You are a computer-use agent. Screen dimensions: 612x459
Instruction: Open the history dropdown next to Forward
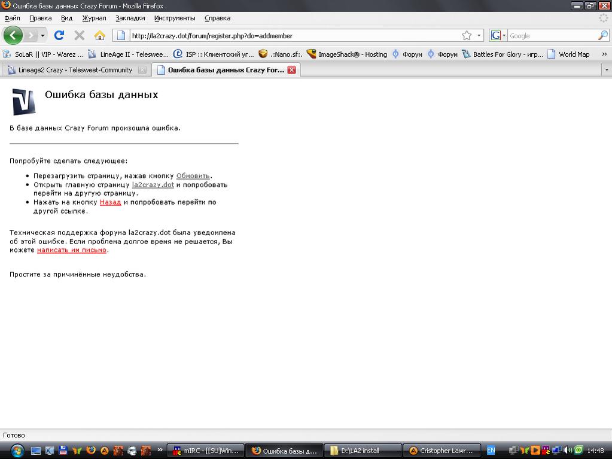42,36
